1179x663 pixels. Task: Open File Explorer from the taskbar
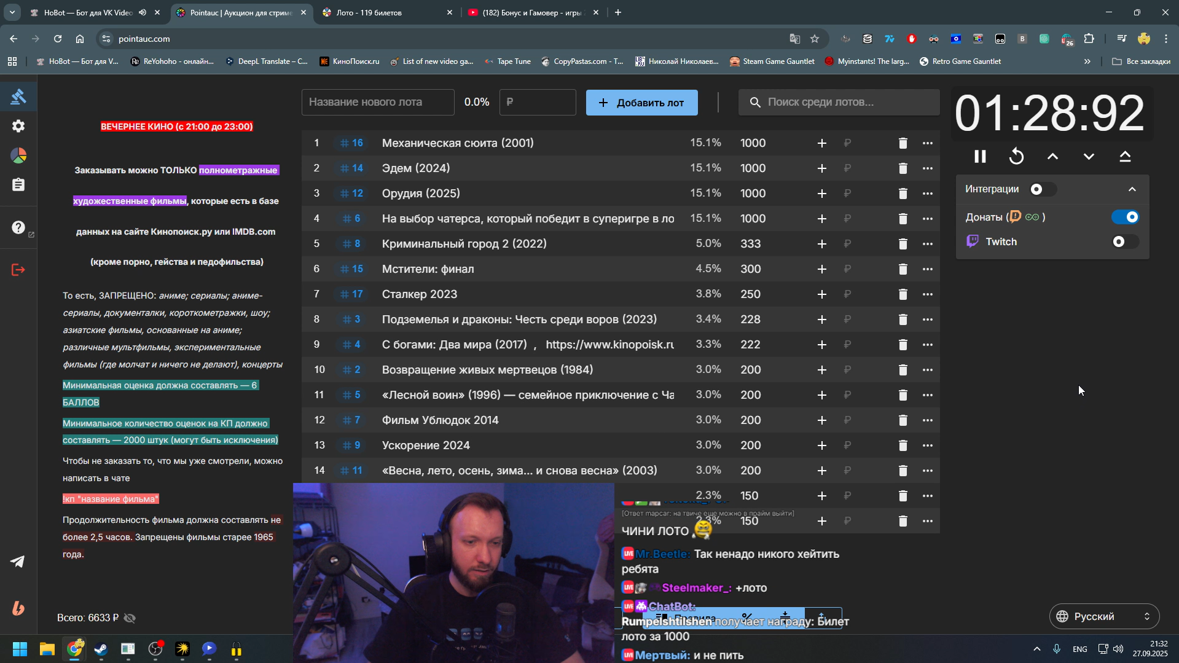tap(47, 649)
